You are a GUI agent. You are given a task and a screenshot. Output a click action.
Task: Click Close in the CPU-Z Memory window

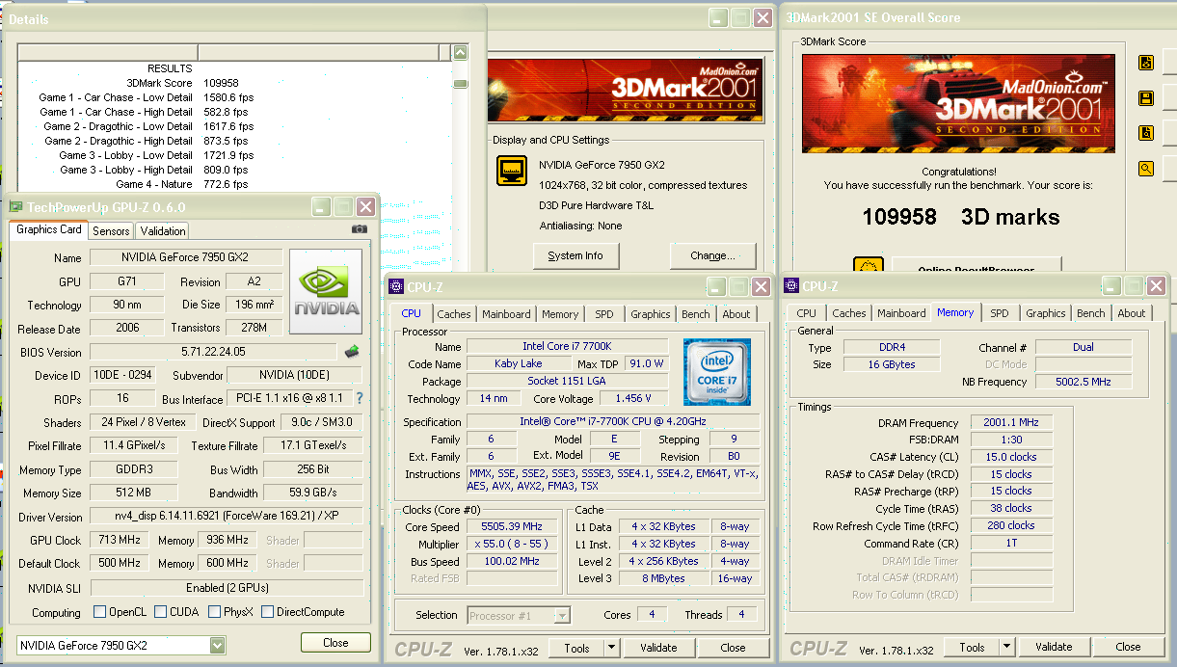click(x=1128, y=648)
